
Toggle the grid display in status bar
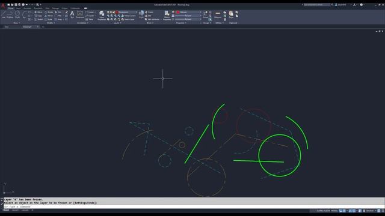(340, 211)
